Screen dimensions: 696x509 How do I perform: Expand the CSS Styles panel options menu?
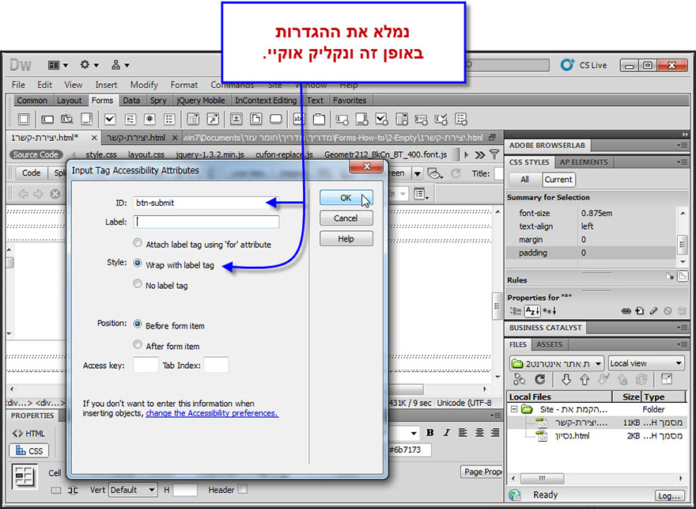point(684,161)
